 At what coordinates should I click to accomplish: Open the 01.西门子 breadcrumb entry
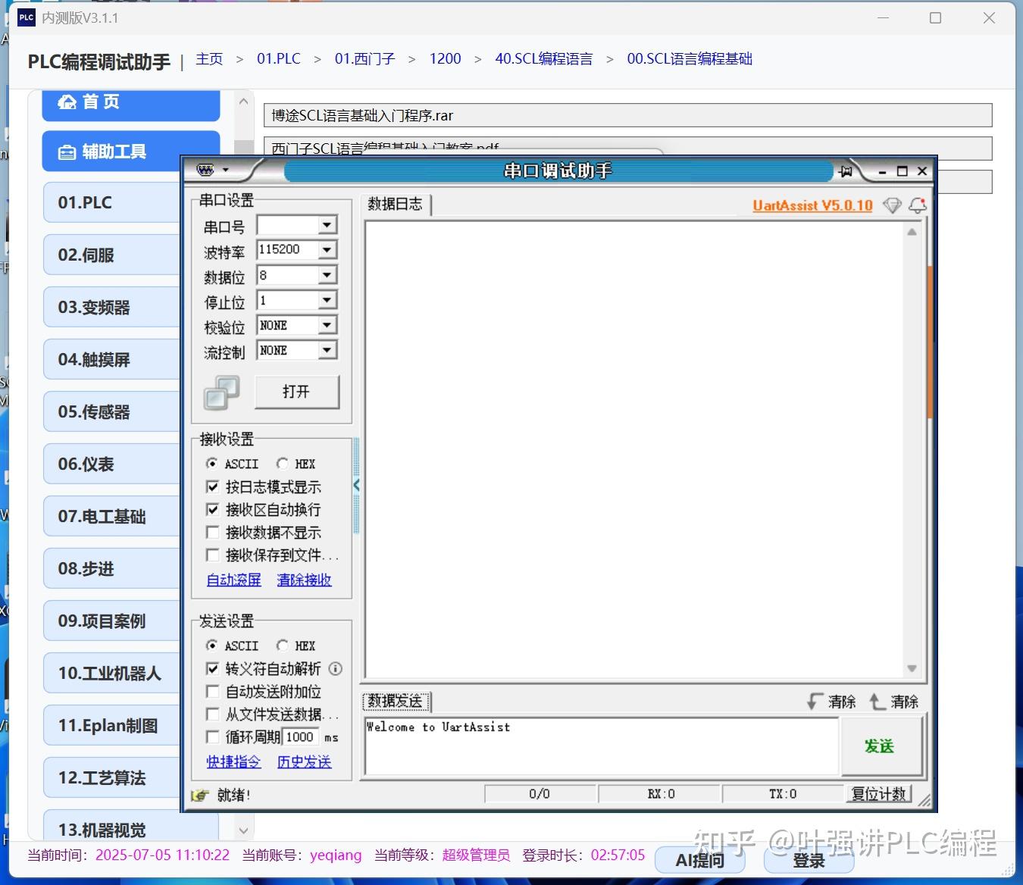pyautogui.click(x=364, y=58)
